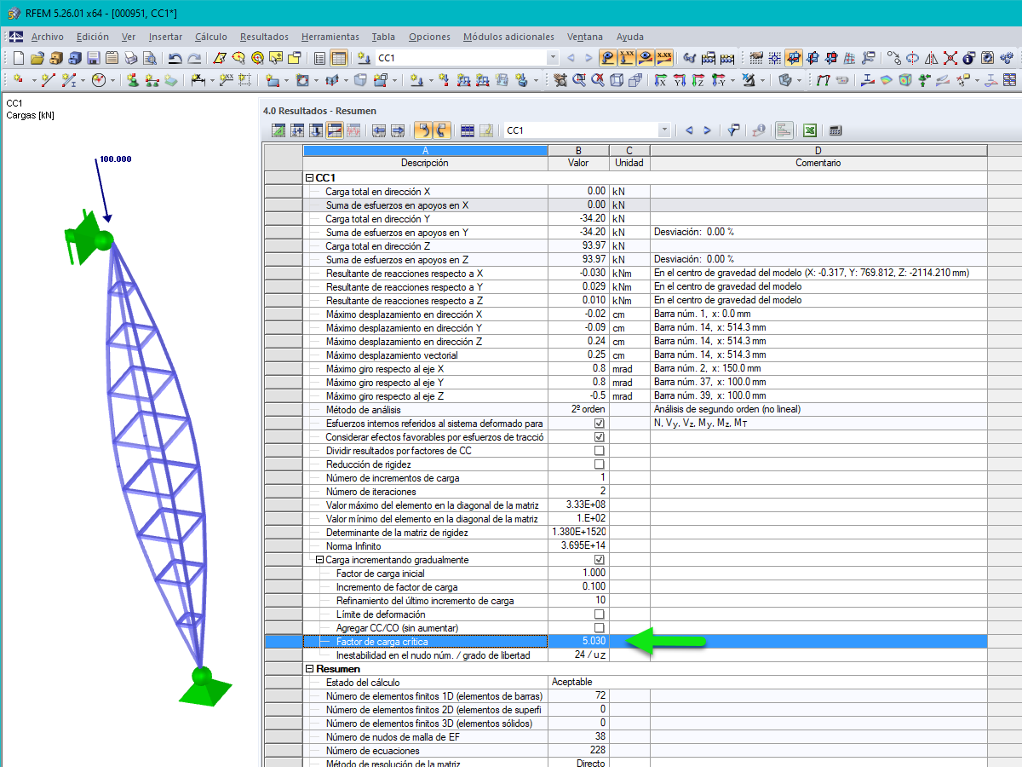Open the Cálculo menu
Image resolution: width=1022 pixels, height=767 pixels.
tap(211, 37)
